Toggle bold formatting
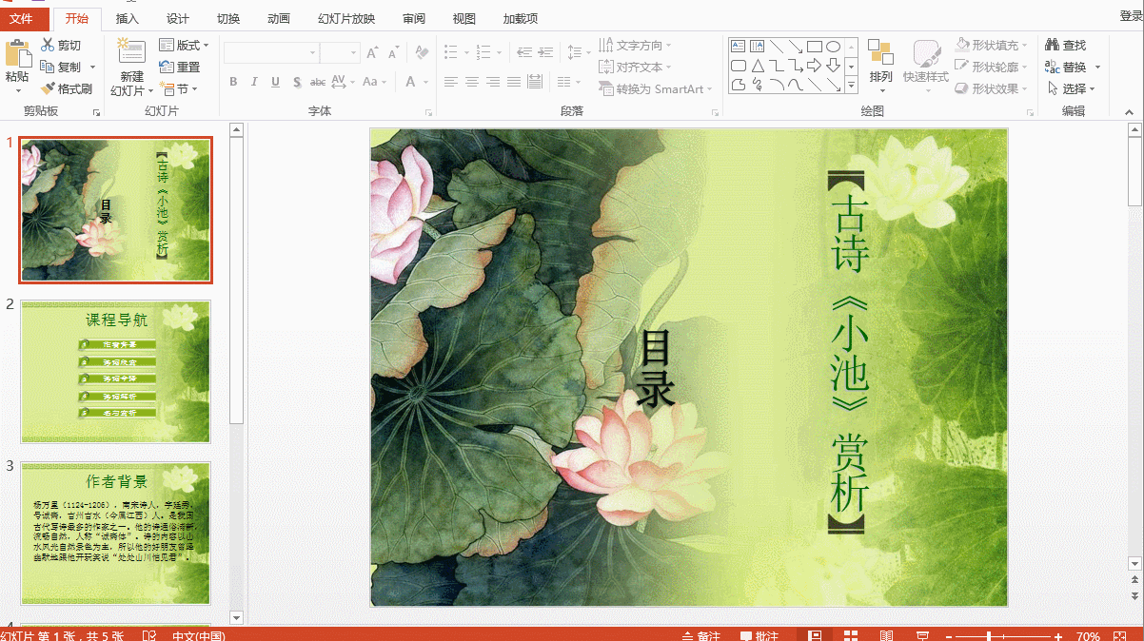This screenshot has width=1144, height=641. tap(233, 82)
